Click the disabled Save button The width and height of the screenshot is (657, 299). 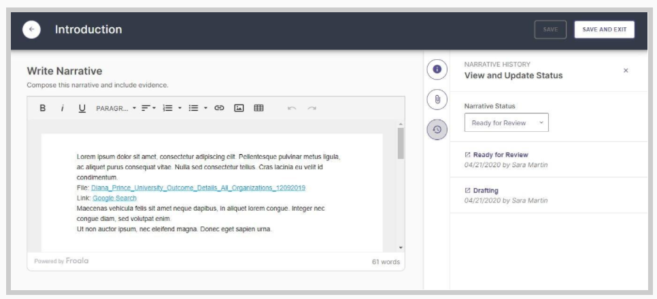tap(550, 30)
